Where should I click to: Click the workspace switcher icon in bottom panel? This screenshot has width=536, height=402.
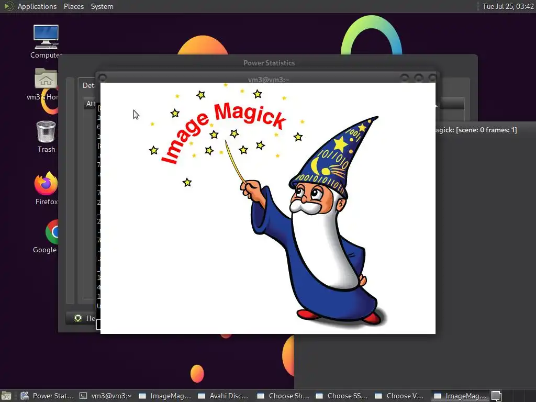pos(496,396)
